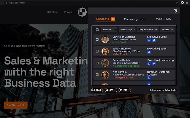Click the Chief Revenue Officer title
The height and width of the screenshot is (118, 190).
[x=124, y=40]
